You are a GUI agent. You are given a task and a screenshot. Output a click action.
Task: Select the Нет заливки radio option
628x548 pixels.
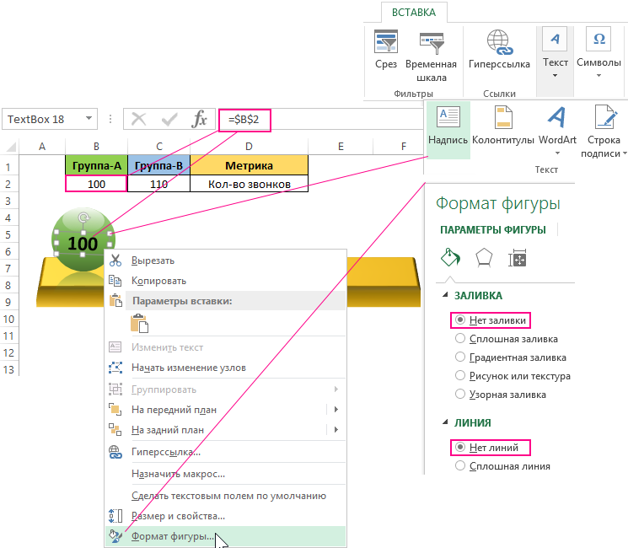[460, 321]
